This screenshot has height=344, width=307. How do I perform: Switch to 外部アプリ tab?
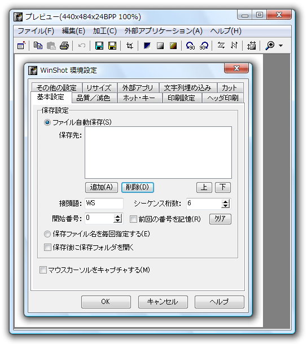[138, 88]
